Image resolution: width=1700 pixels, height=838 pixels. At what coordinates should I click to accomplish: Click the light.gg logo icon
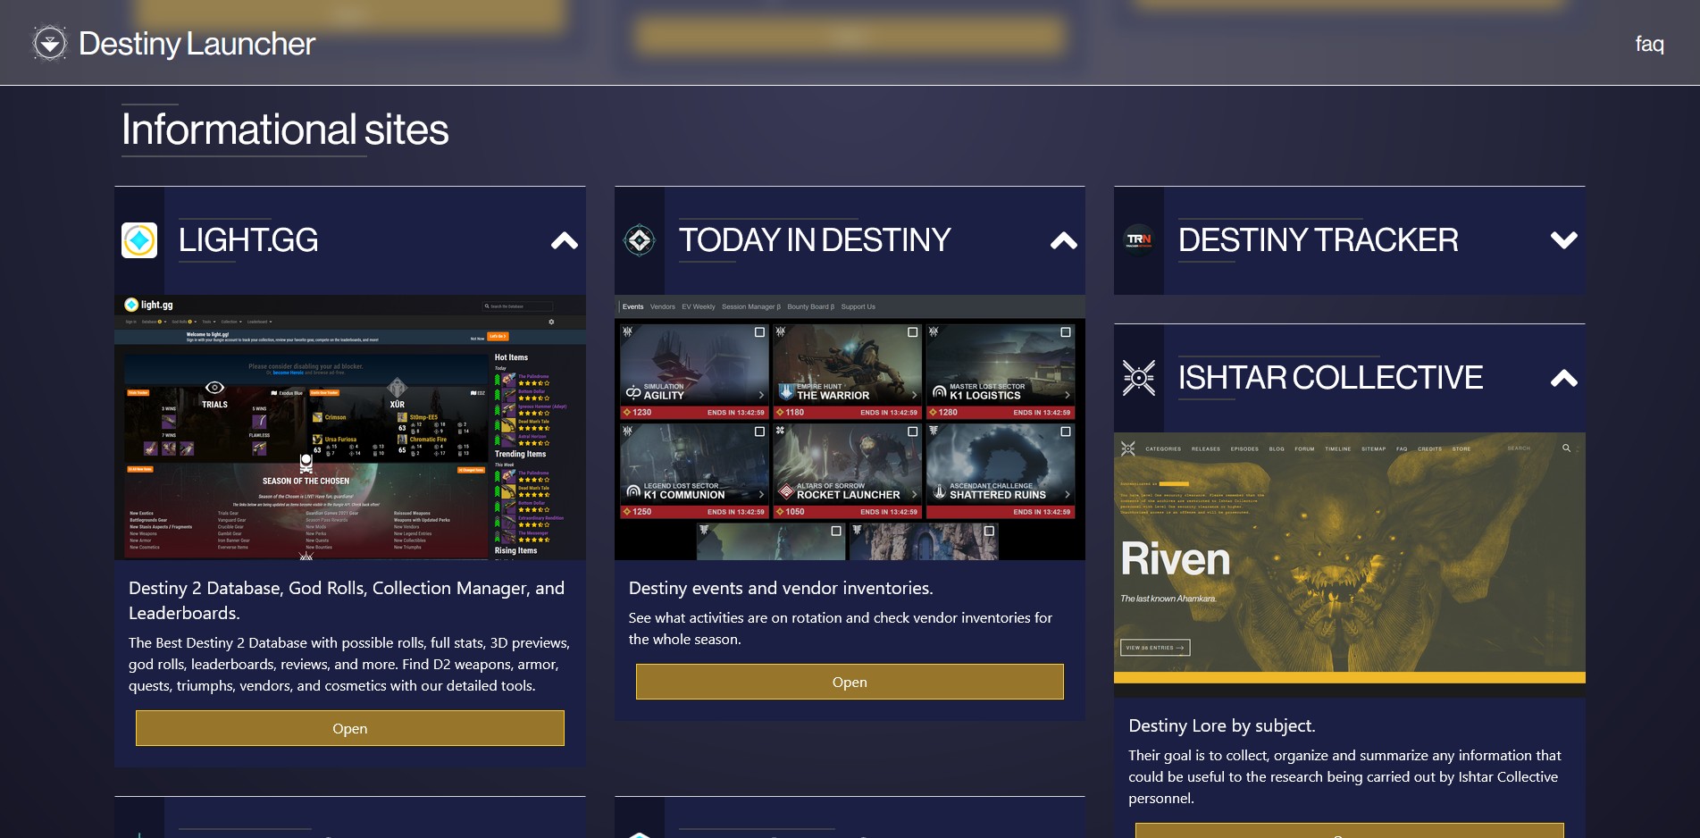[139, 239]
